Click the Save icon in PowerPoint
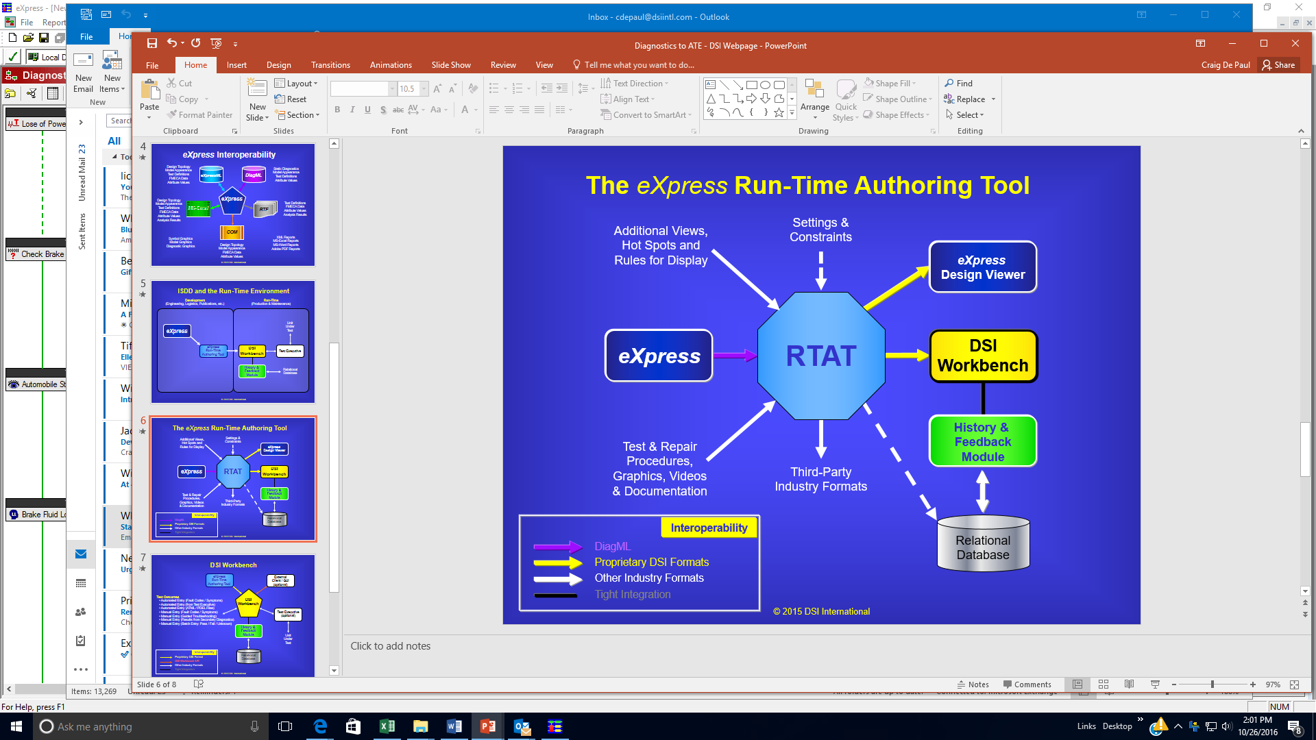Viewport: 1316px width, 740px height. coord(152,43)
